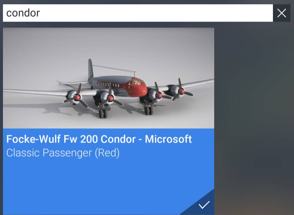Click the leftmost propeller in the preview image
Viewport: 294px width, 215px height.
(77, 97)
